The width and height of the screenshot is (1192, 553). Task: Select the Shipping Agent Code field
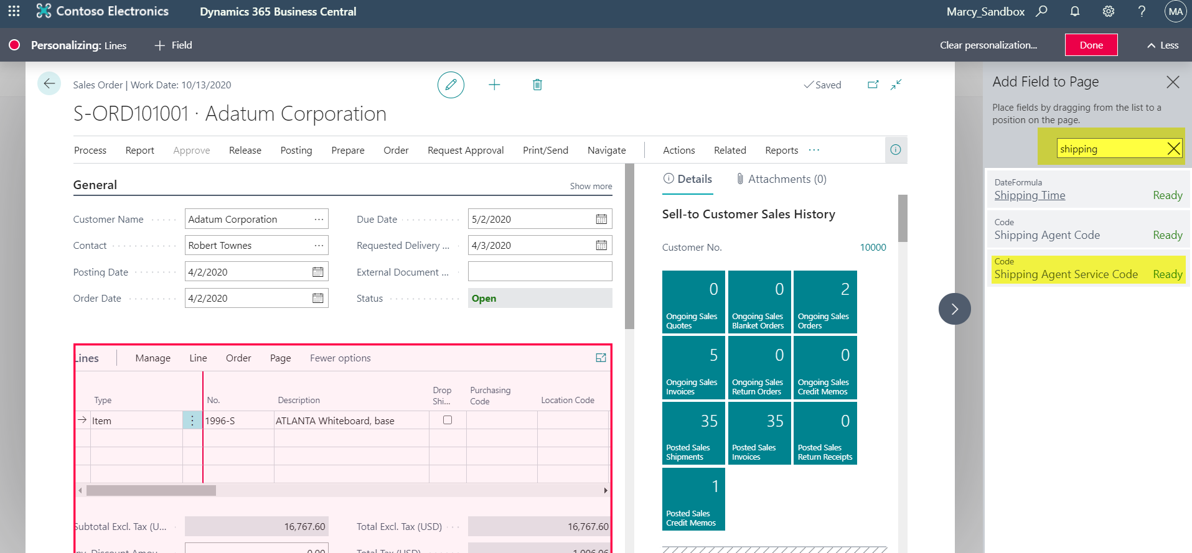click(x=1088, y=229)
